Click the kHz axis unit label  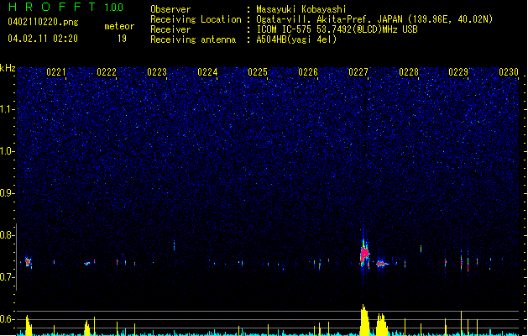(8, 68)
